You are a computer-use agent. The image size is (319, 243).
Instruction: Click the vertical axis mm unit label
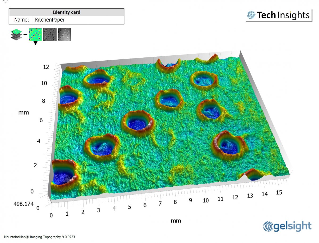coord(23,112)
